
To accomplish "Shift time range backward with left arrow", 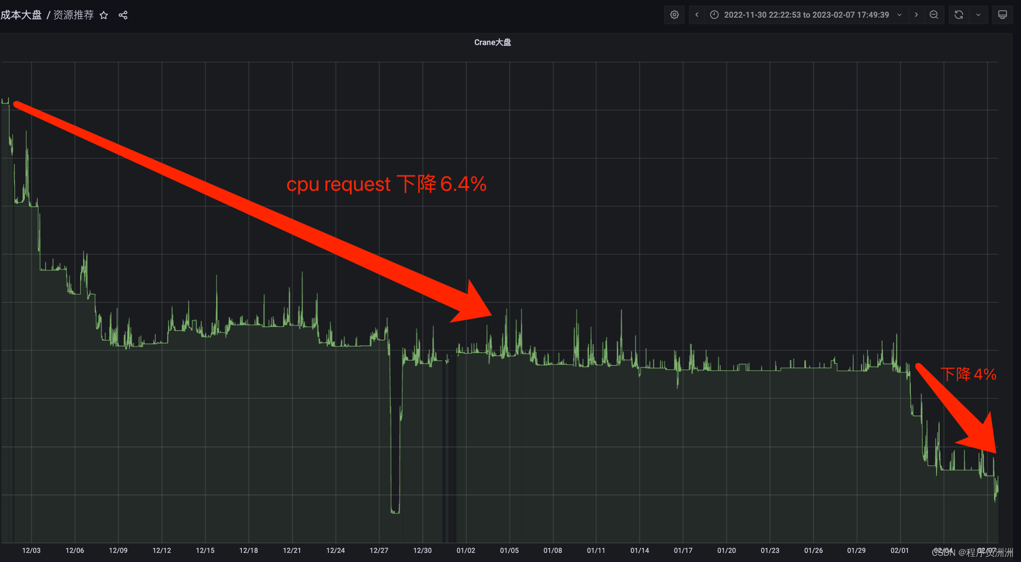I will tap(697, 15).
